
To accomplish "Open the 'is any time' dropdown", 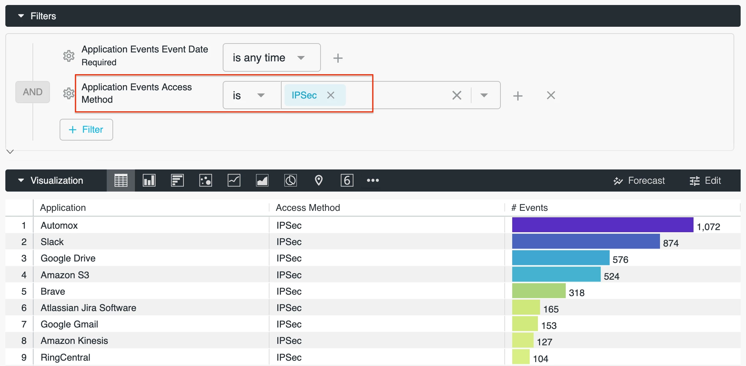I will tap(272, 57).
